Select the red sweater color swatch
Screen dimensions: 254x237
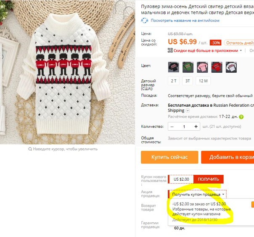(x=217, y=67)
